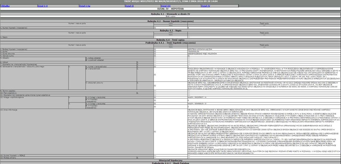Click the 'Rubryka 4.1 - Wzmianki w dziale IV' heading
Image resolution: width=341 pixels, height=164 pixels.
click(x=170, y=14)
